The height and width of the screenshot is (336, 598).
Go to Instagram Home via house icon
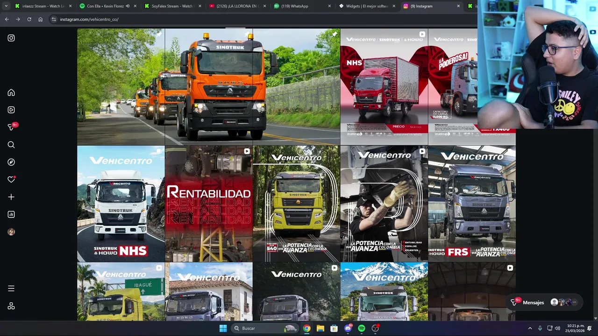click(11, 92)
